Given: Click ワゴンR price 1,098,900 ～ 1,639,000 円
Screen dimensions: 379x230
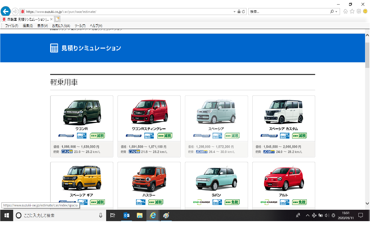Looking at the screenshot, I should coord(80,147).
